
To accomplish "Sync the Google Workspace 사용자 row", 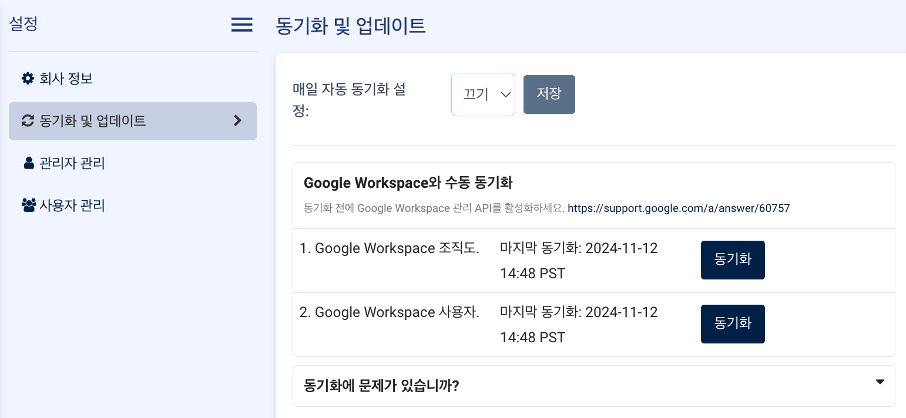I will (733, 324).
